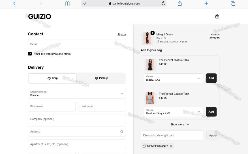Screen dimensions: 248x154
Task: Open the Safari bookmarks book icon
Action: click(68, 3)
